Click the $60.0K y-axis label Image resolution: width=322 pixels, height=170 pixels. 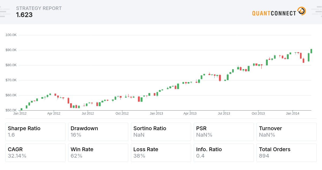[x=11, y=95]
